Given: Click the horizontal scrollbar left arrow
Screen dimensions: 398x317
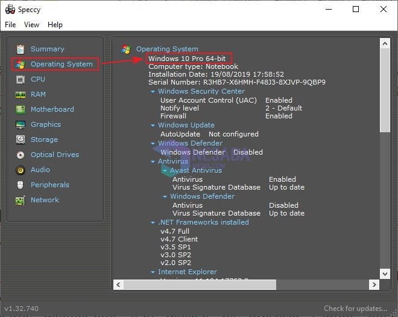Looking at the screenshot, I should 119,285.
